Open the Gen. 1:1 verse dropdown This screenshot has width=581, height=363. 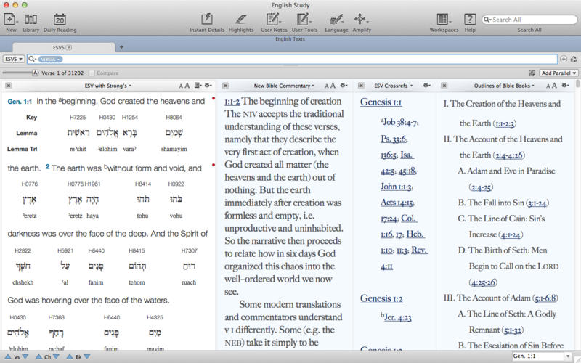pyautogui.click(x=567, y=356)
